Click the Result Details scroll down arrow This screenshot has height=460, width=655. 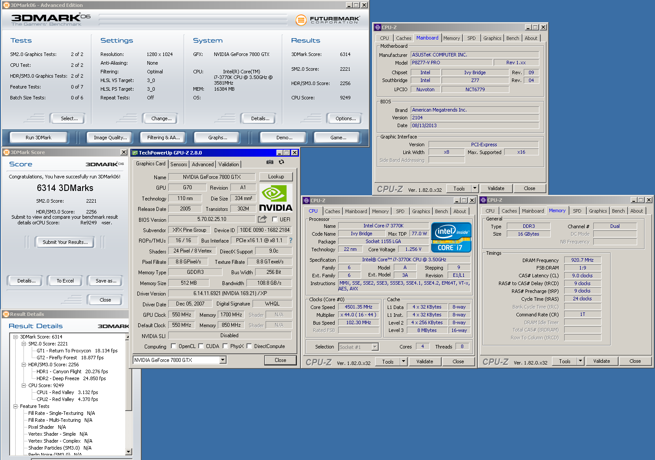[x=128, y=452]
